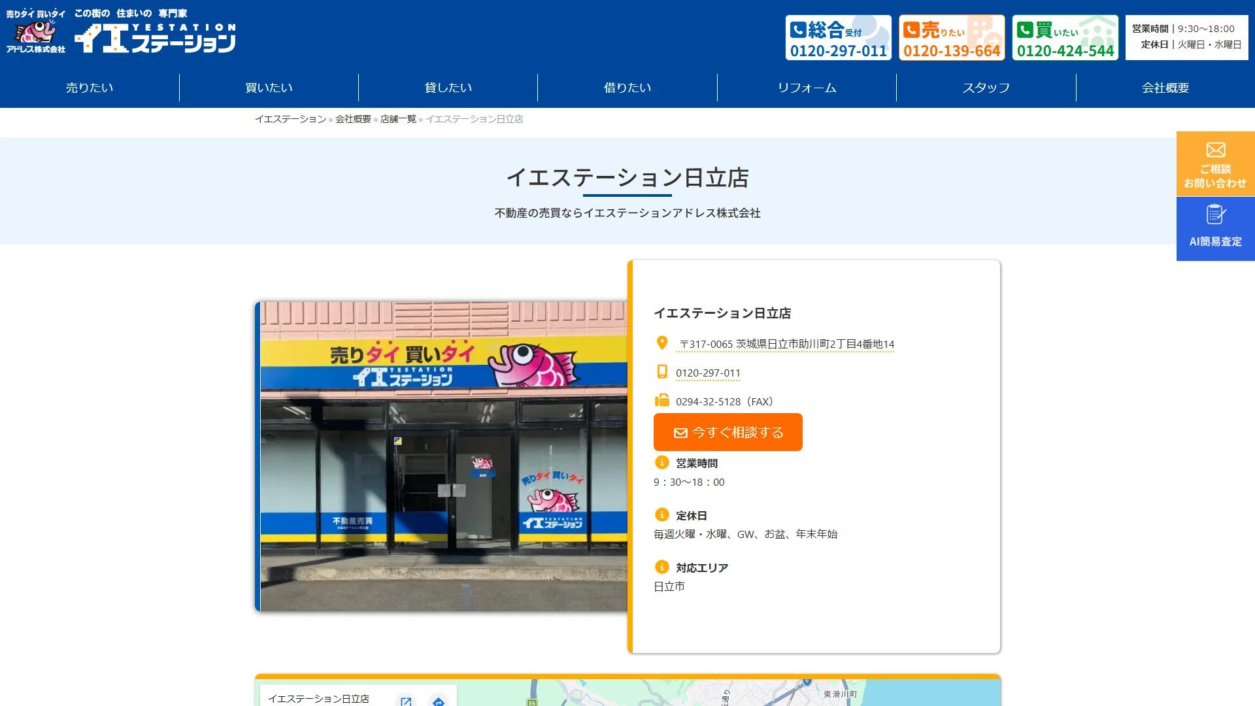Click the envelope icon in side panel
This screenshot has width=1255, height=706.
pos(1216,150)
